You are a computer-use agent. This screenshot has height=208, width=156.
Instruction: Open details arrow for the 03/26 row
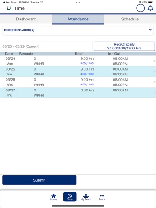click(x=154, y=82)
